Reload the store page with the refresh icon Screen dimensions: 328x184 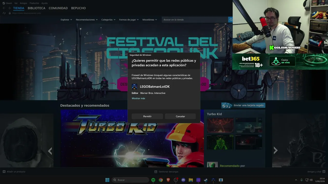click(4, 13)
